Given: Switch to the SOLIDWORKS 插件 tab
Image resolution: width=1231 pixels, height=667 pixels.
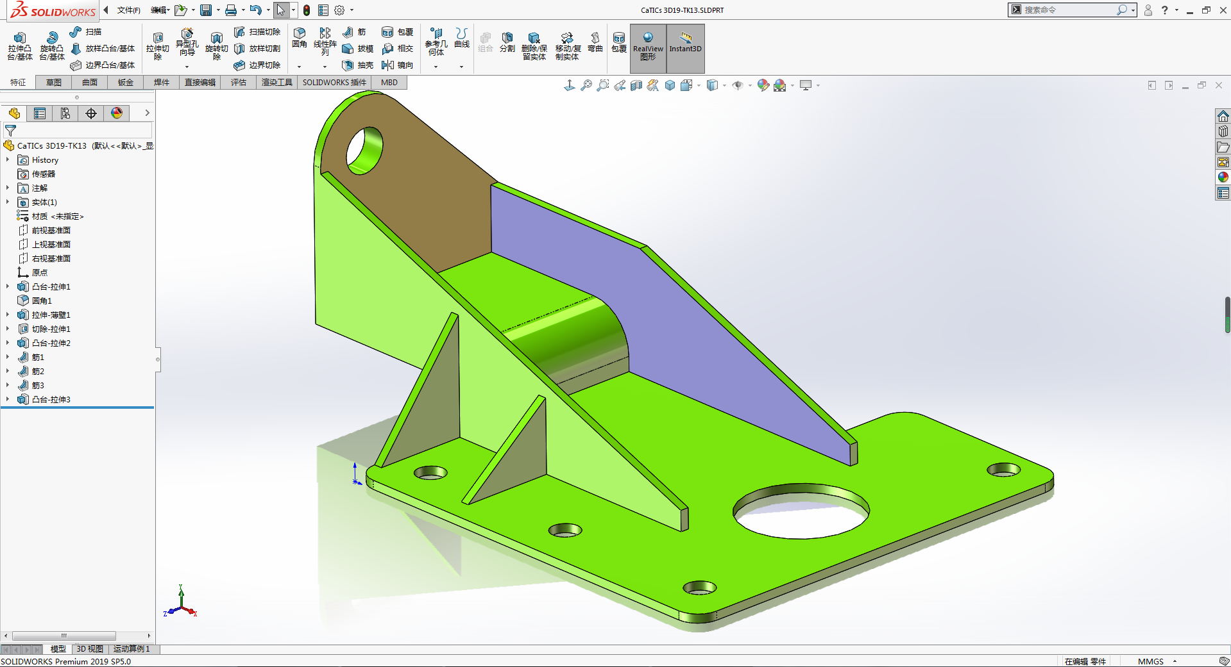Looking at the screenshot, I should tap(334, 82).
